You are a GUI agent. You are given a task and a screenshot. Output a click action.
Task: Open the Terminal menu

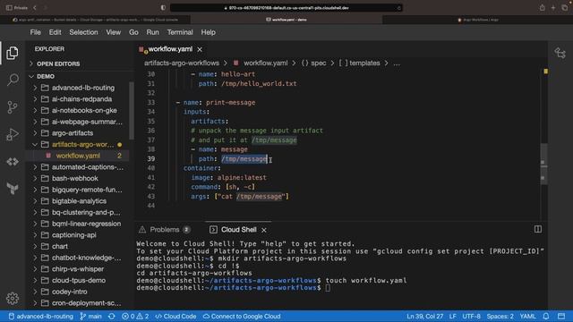coord(180,32)
